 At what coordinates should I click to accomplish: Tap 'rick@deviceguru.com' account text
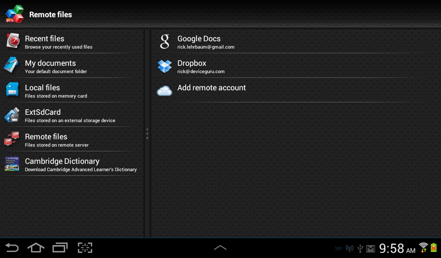tap(201, 71)
